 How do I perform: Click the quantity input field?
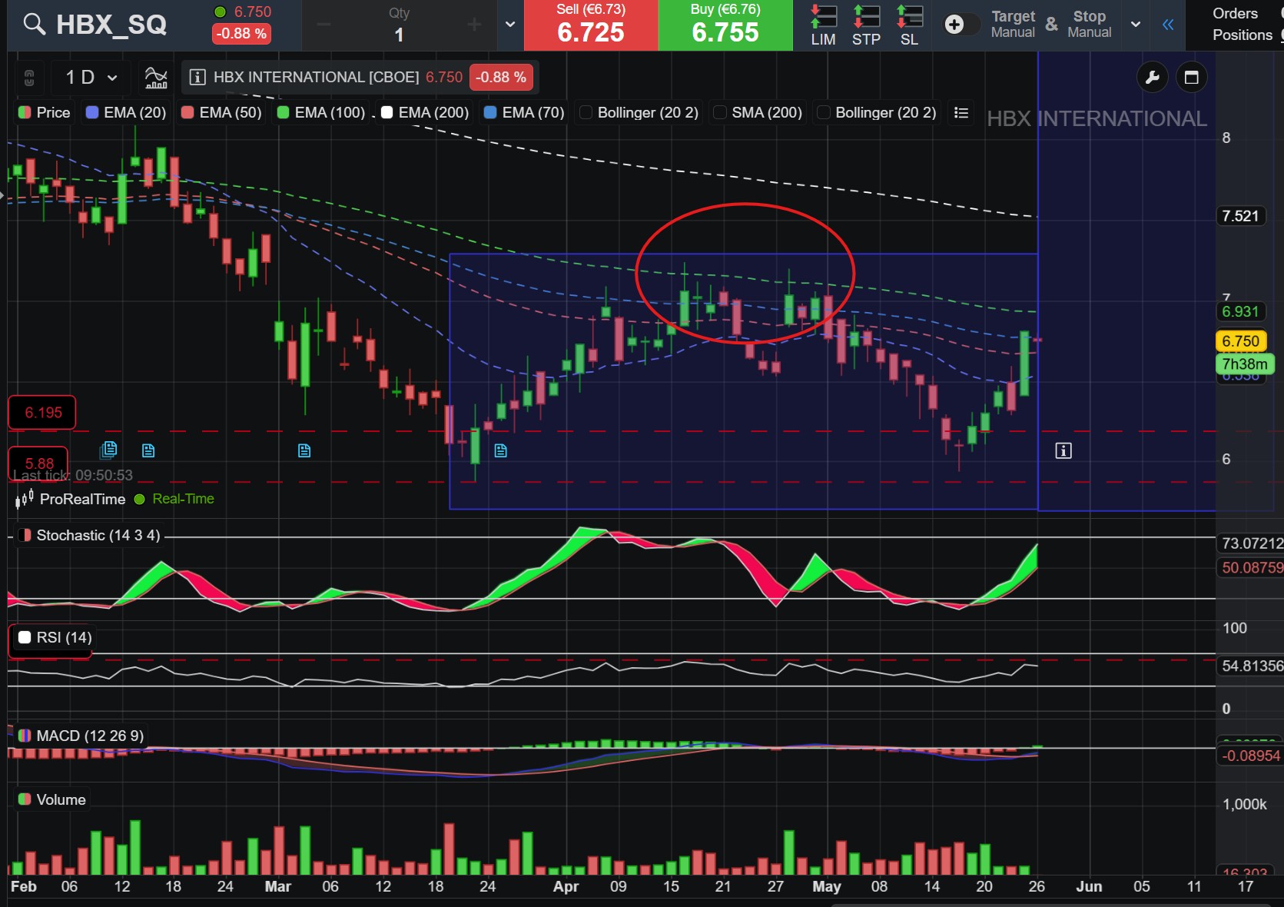point(399,25)
